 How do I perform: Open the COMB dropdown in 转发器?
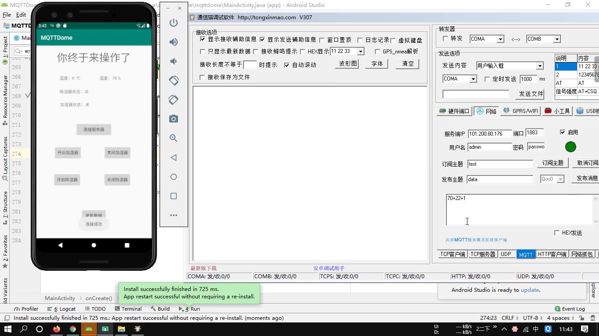point(557,39)
